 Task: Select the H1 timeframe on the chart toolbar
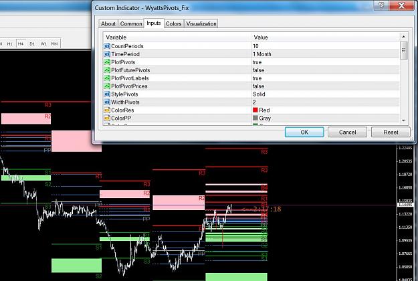coord(9,43)
